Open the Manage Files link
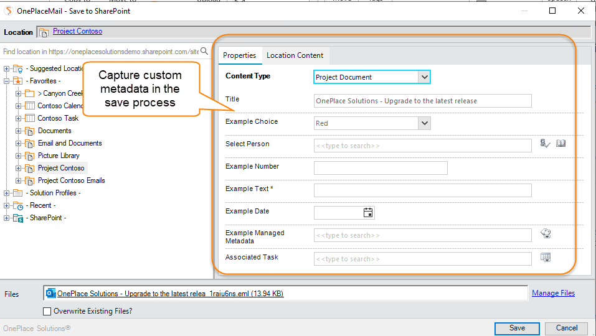This screenshot has height=336, width=596. 553,293
